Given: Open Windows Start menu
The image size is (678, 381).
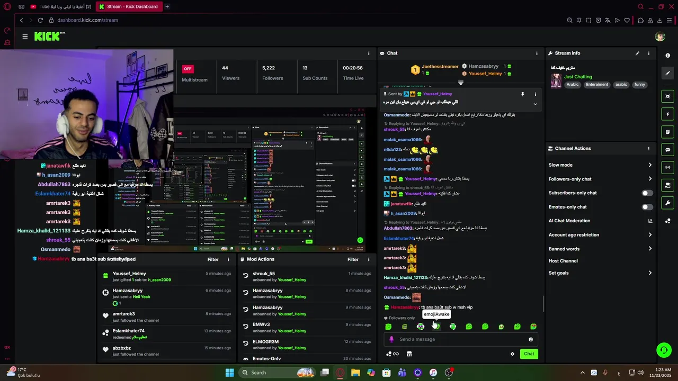Looking at the screenshot, I should [x=229, y=373].
